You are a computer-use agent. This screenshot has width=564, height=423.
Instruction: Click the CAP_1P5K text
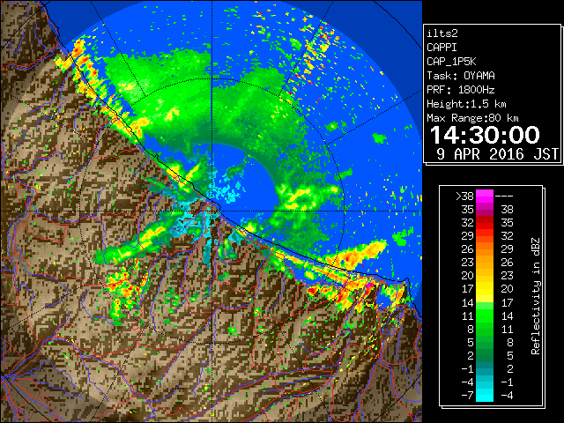click(451, 62)
